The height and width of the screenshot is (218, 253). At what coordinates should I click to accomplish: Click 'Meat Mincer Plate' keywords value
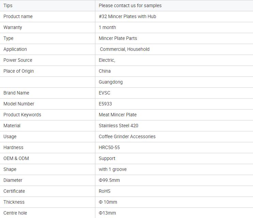pos(117,115)
